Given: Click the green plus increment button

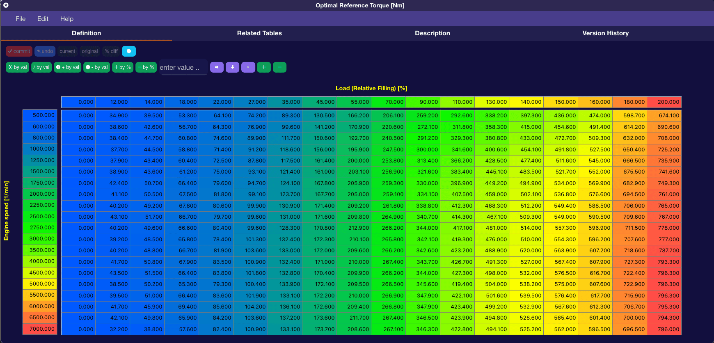Looking at the screenshot, I should 264,67.
